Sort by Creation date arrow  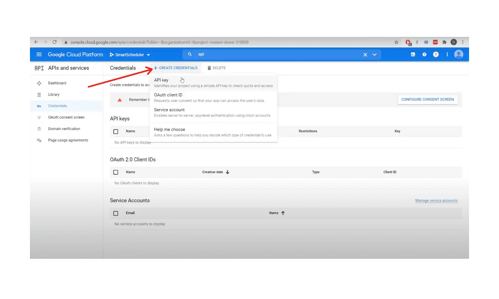click(x=228, y=172)
